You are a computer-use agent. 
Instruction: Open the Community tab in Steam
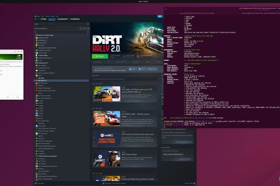click(x=63, y=19)
